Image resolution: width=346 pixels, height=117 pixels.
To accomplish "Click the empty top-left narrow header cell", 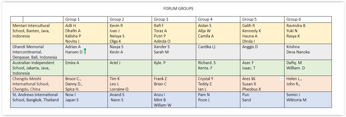I will click(17, 19).
